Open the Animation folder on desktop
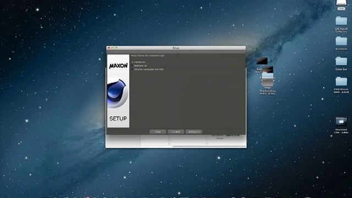 click(x=341, y=42)
